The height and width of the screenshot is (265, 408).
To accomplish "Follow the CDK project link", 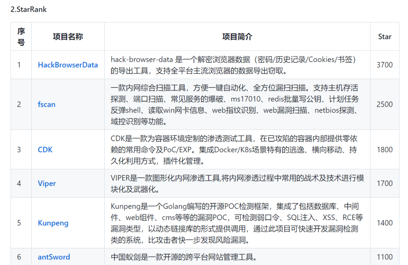I will [45, 149].
